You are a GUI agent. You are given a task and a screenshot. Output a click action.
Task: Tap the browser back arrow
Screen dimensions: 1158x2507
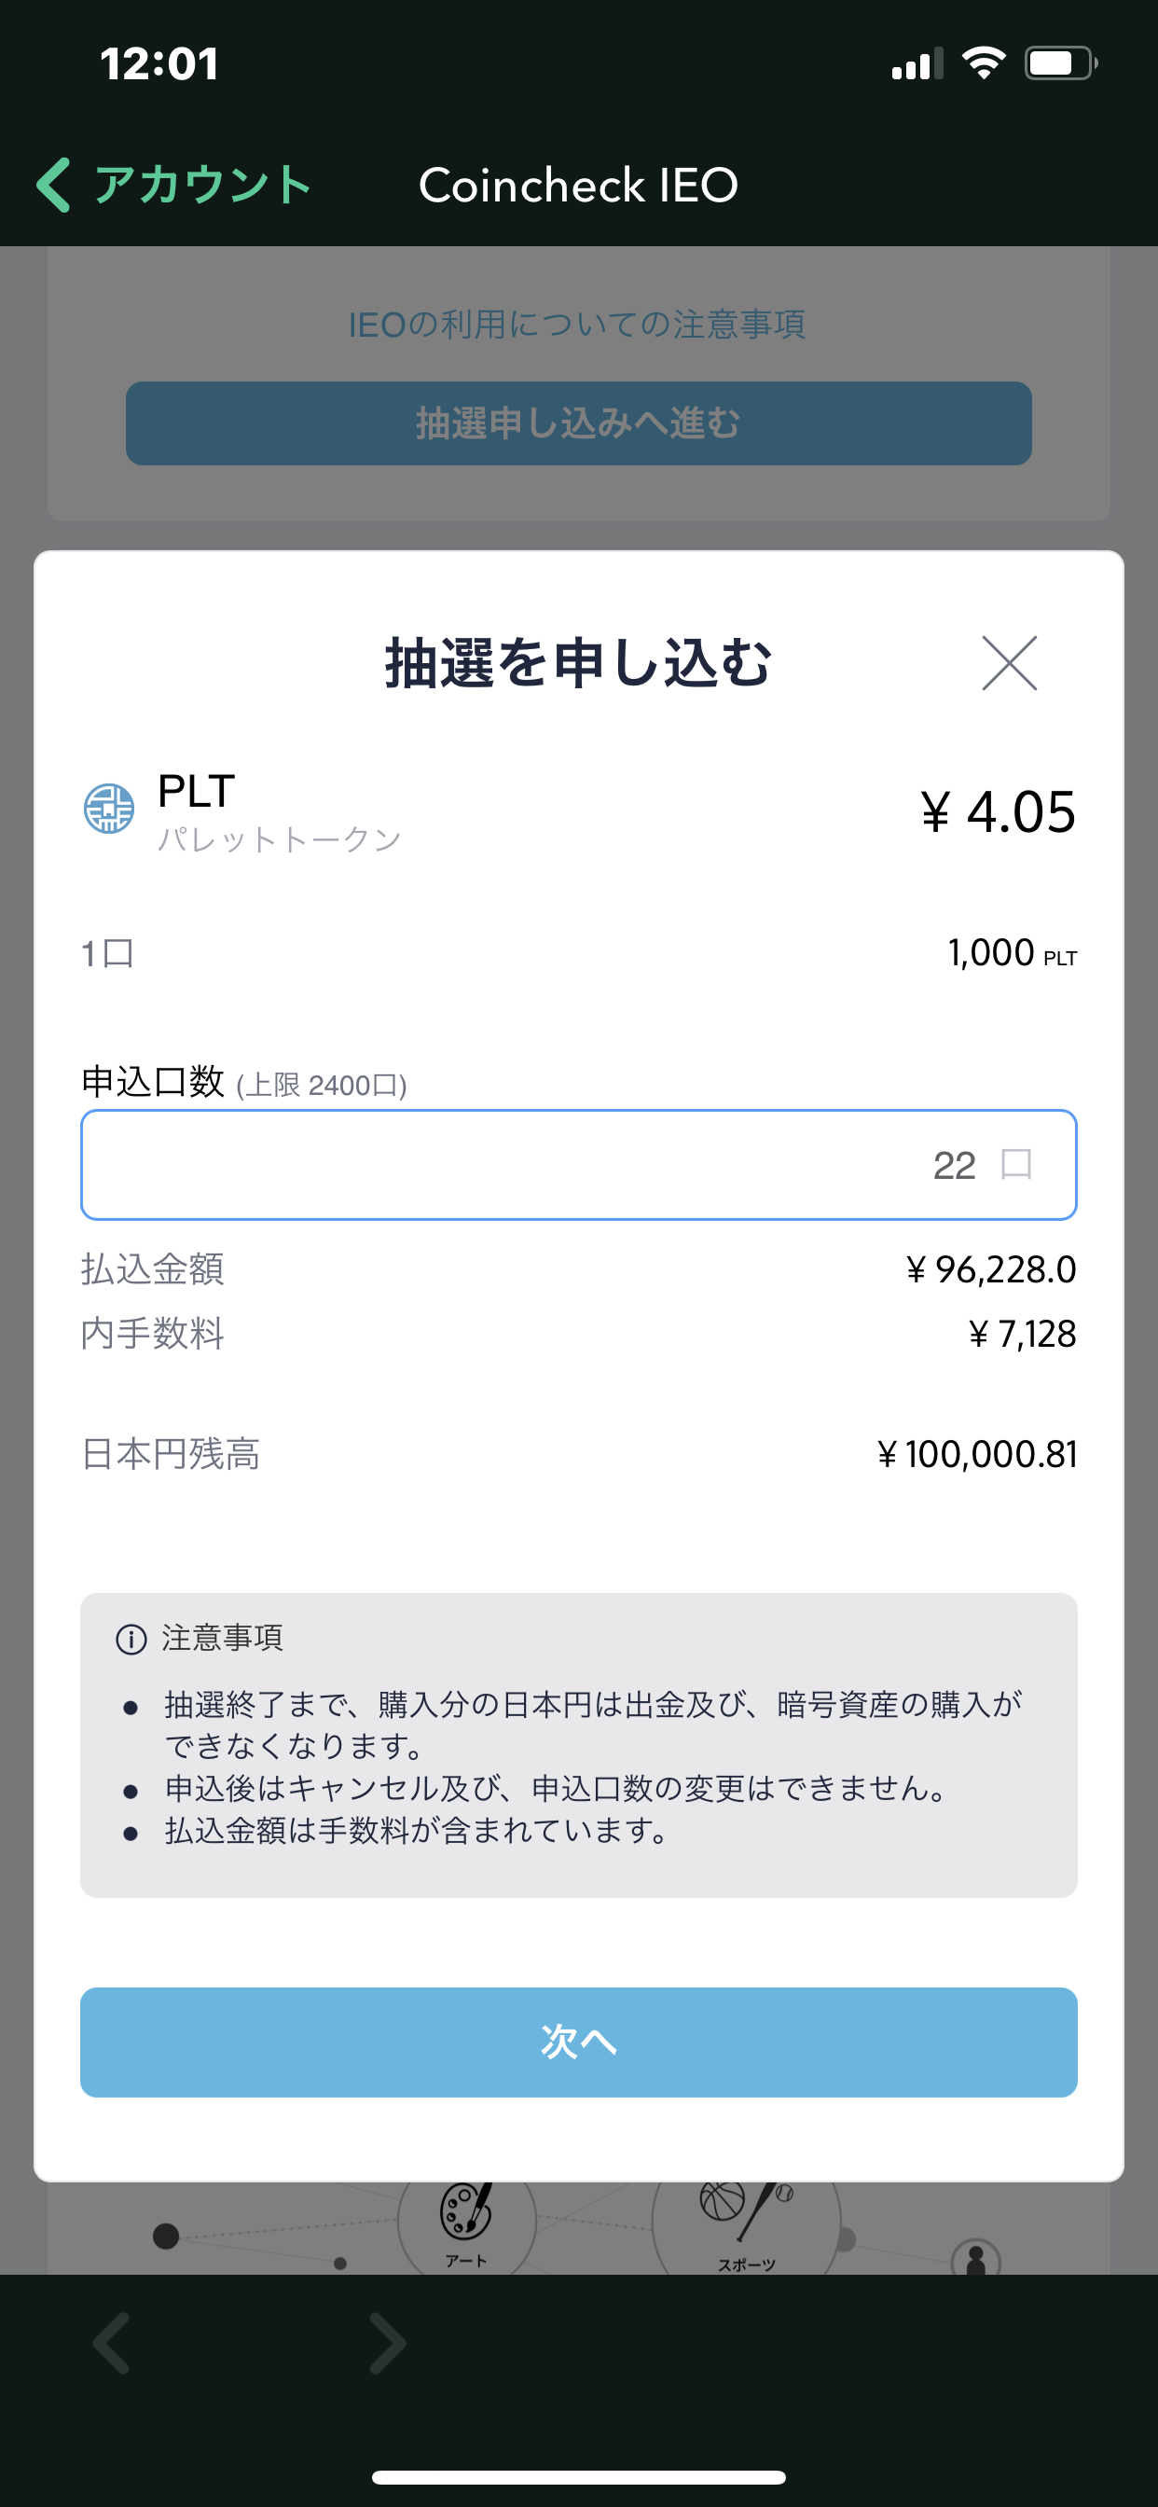(112, 2345)
